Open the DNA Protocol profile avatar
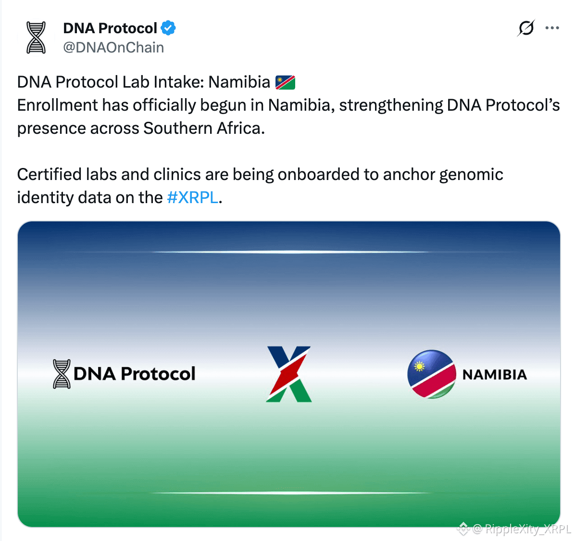575x541 pixels. pos(36,38)
